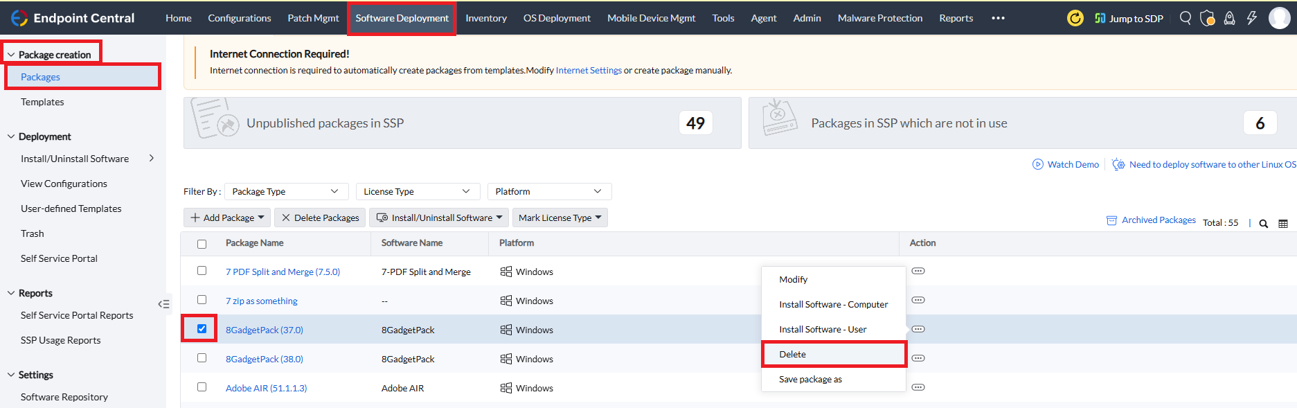Screen dimensions: 1297x408
Task: Choose Delete from the context menu
Action: [792, 354]
